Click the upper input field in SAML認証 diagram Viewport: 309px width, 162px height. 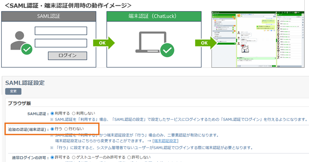61,31
